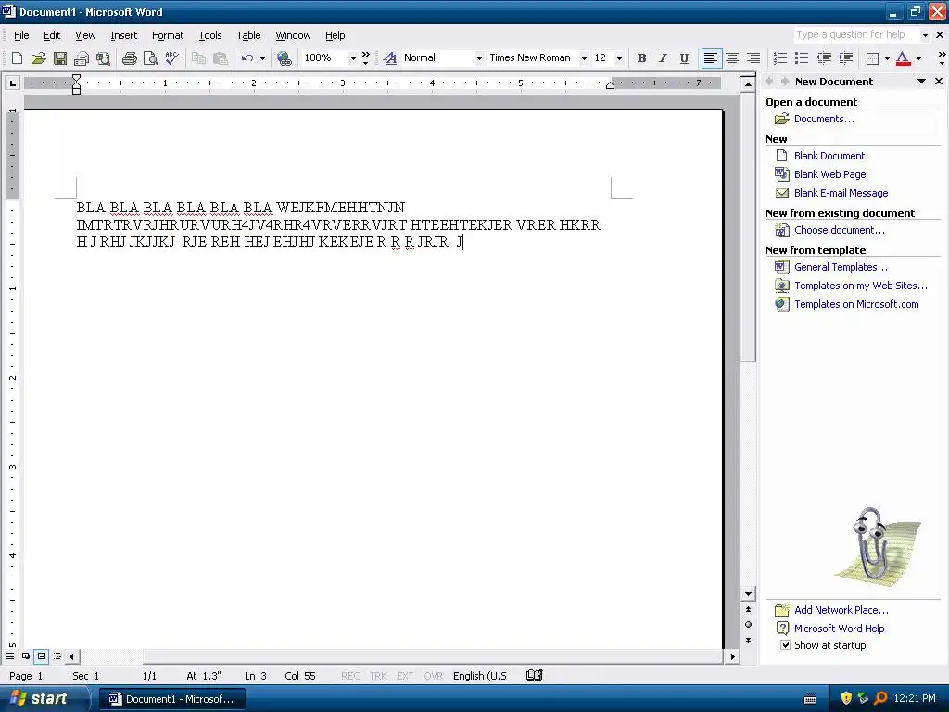Open the Zoom 100% dropdown
The image size is (949, 712).
coord(353,58)
